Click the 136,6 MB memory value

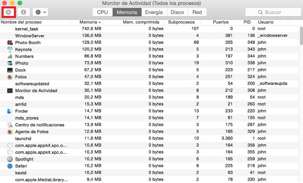click(91, 35)
